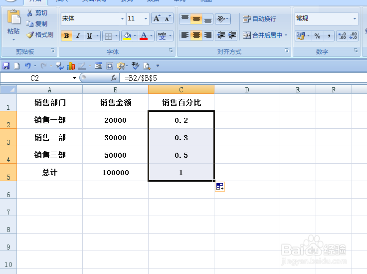Insert chart from quick access toolbar
This screenshot has height=274, width=367.
(70, 66)
